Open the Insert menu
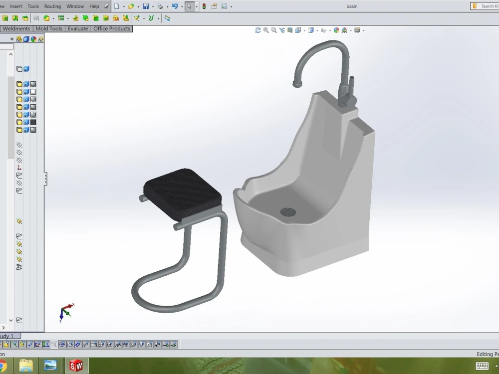 click(16, 6)
